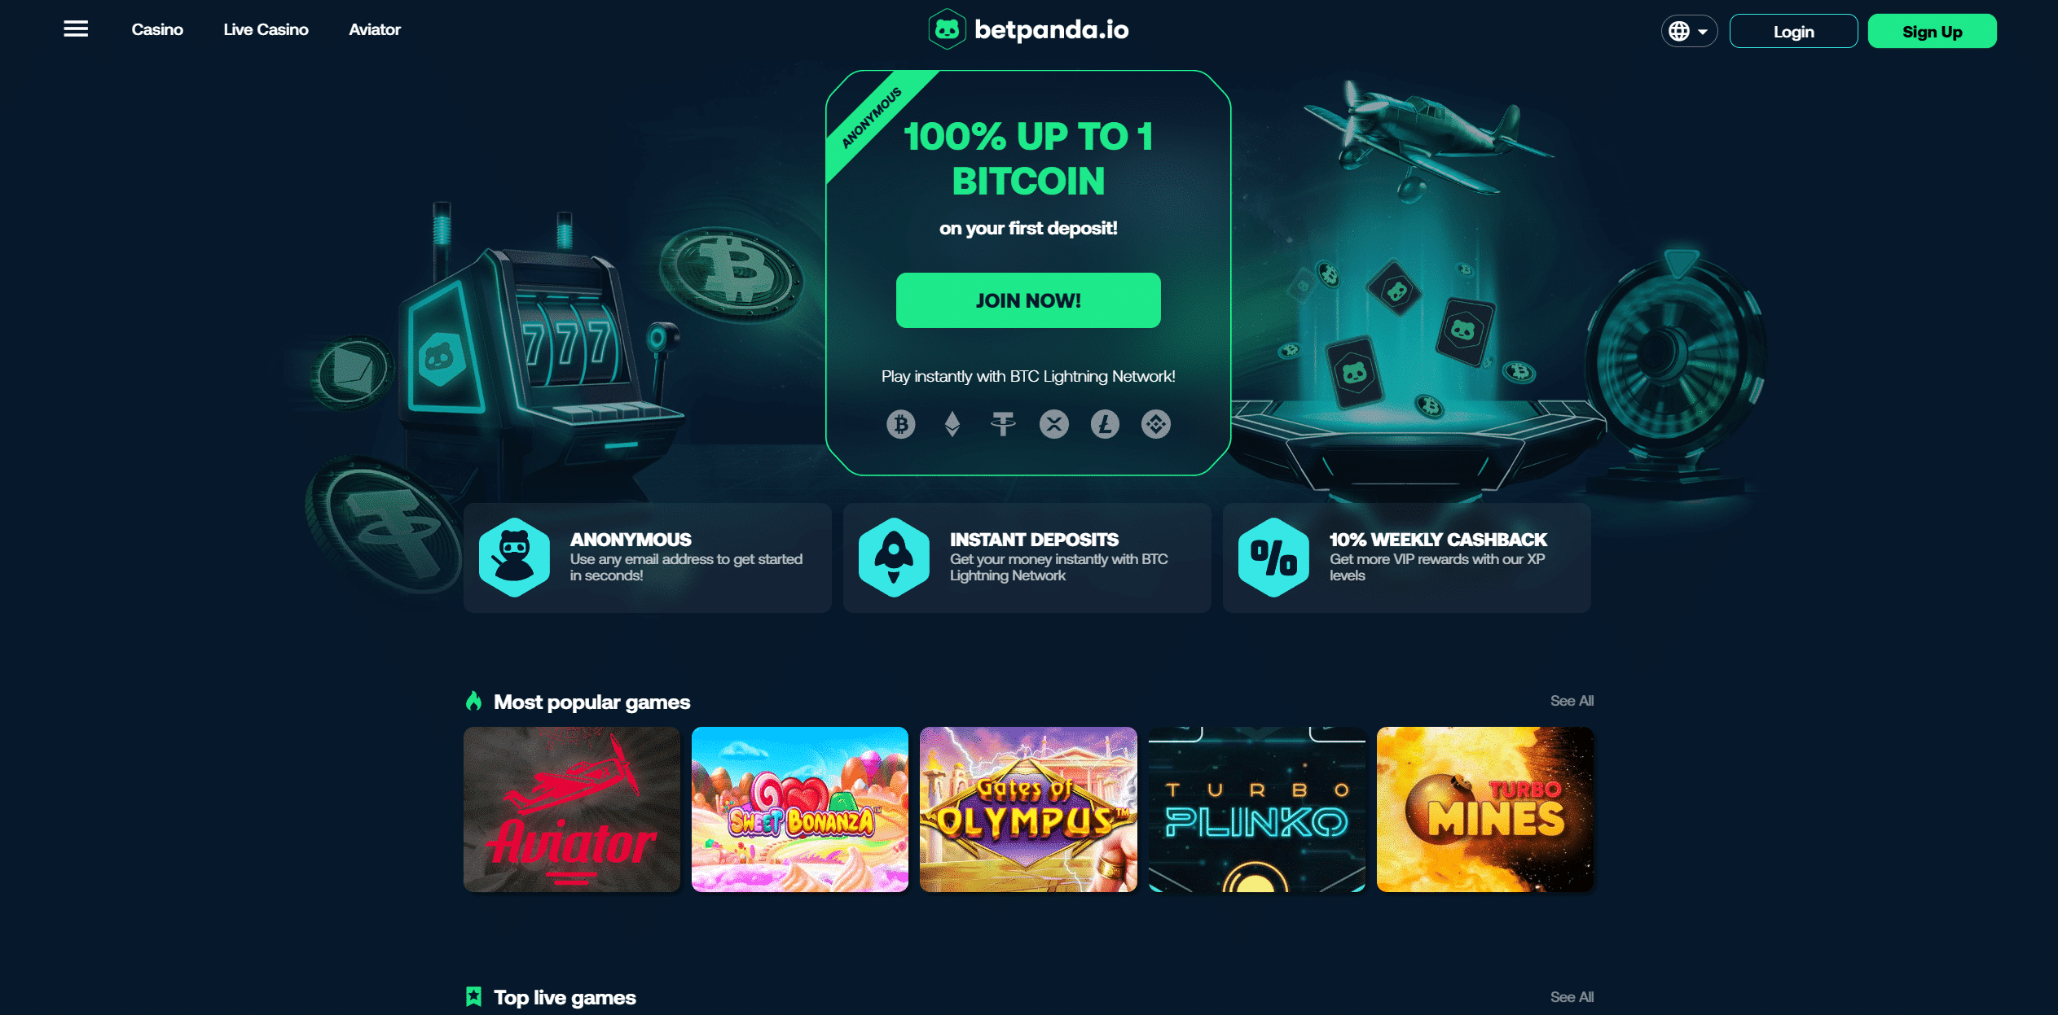Click the Login button
2058x1015 pixels.
[x=1793, y=31]
